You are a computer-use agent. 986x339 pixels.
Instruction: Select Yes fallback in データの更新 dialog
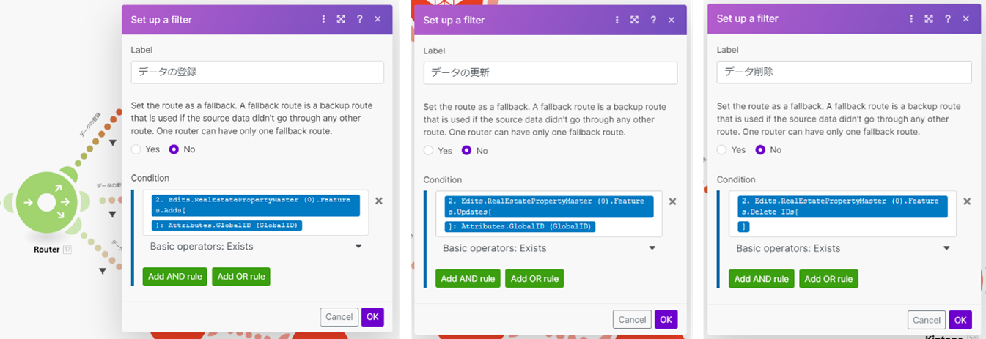430,151
